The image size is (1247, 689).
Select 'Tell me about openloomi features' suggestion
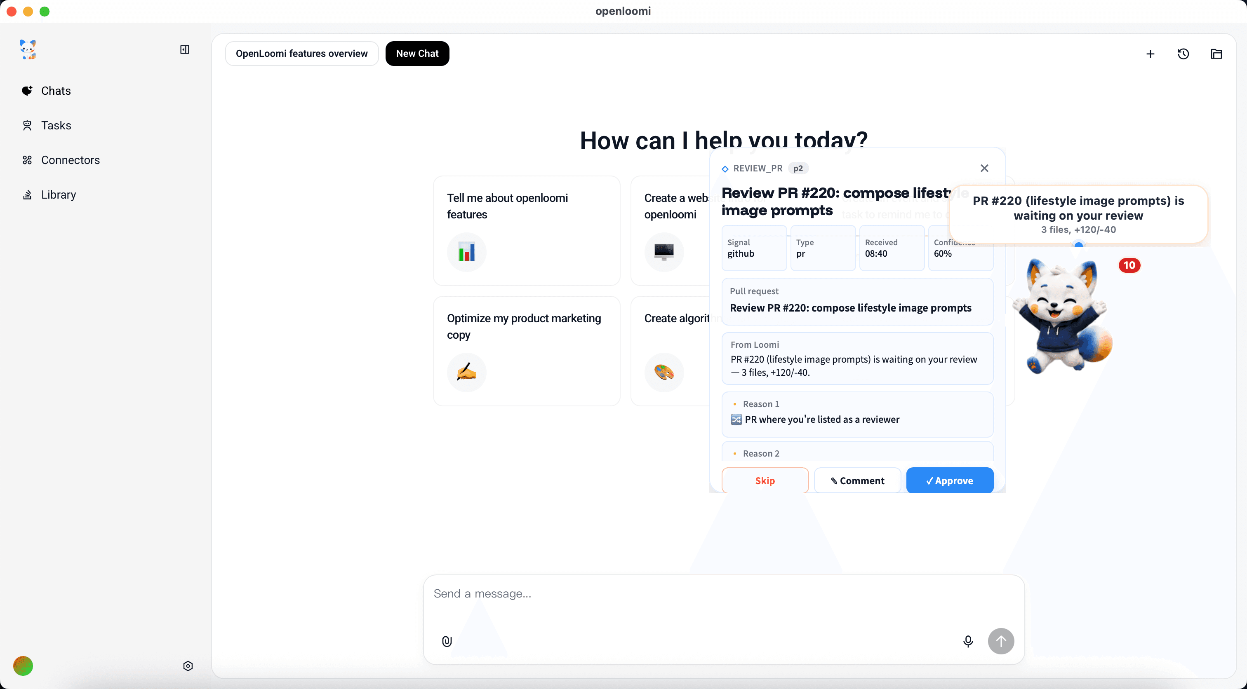[527, 230]
